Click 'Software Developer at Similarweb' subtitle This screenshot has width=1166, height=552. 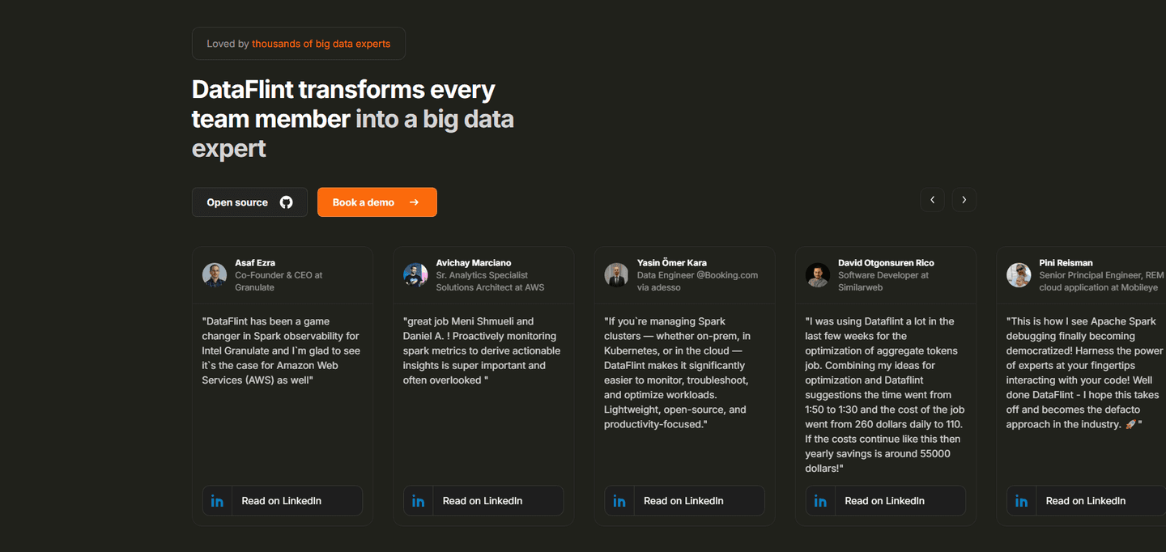pos(883,281)
